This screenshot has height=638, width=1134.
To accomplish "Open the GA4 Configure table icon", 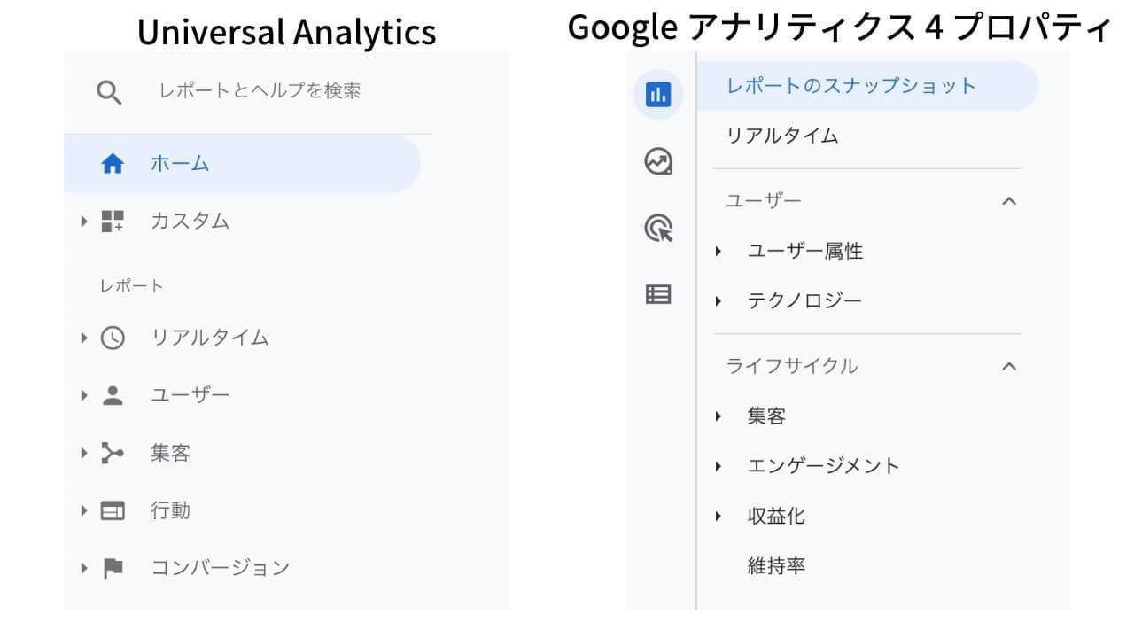I will (658, 294).
